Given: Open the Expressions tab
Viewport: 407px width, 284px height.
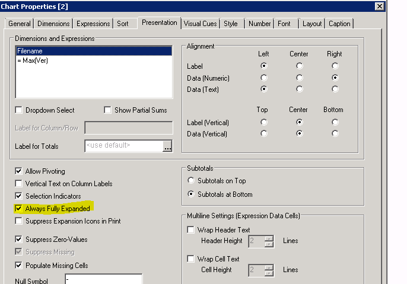Looking at the screenshot, I should 93,24.
